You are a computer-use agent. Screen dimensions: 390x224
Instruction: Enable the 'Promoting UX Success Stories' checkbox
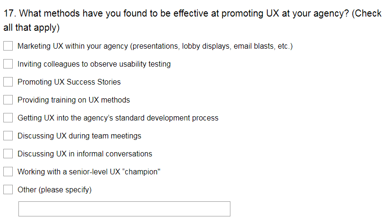click(8, 82)
